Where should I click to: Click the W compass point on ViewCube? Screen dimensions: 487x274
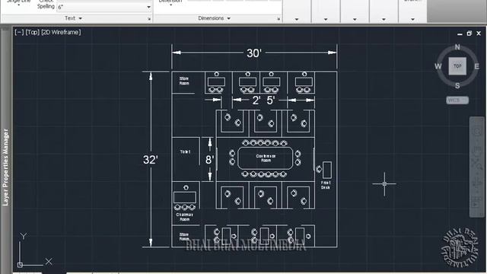[x=438, y=66]
